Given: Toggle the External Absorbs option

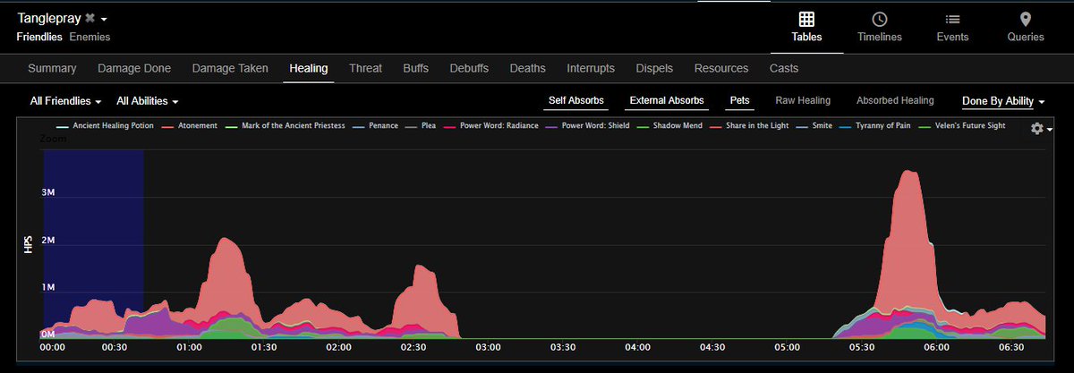Looking at the screenshot, I should (x=667, y=100).
